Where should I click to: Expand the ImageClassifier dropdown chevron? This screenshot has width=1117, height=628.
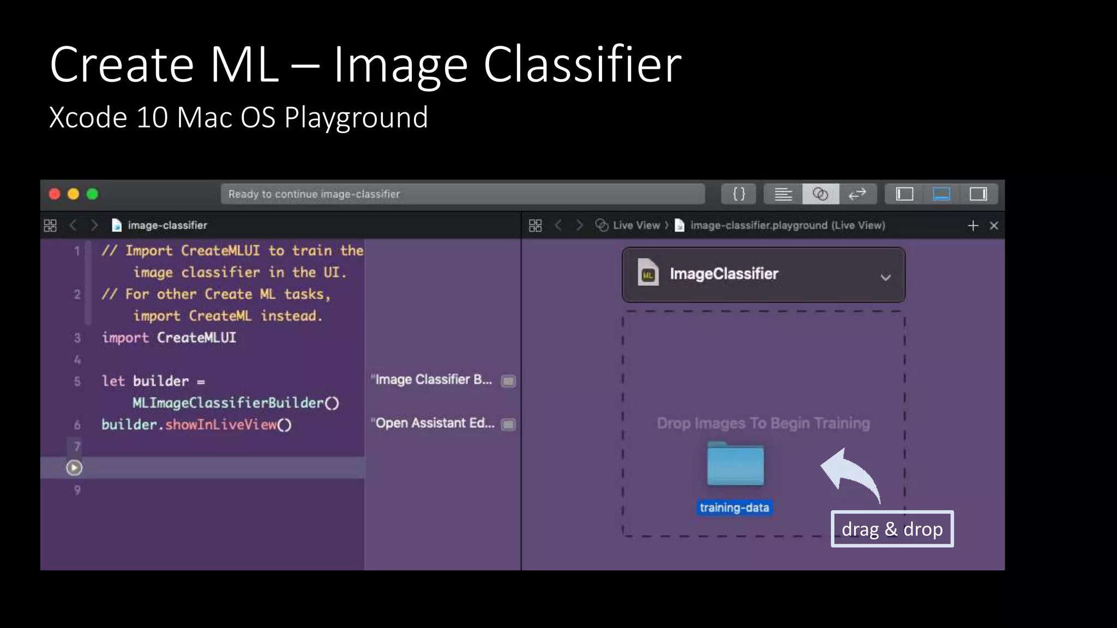click(886, 277)
